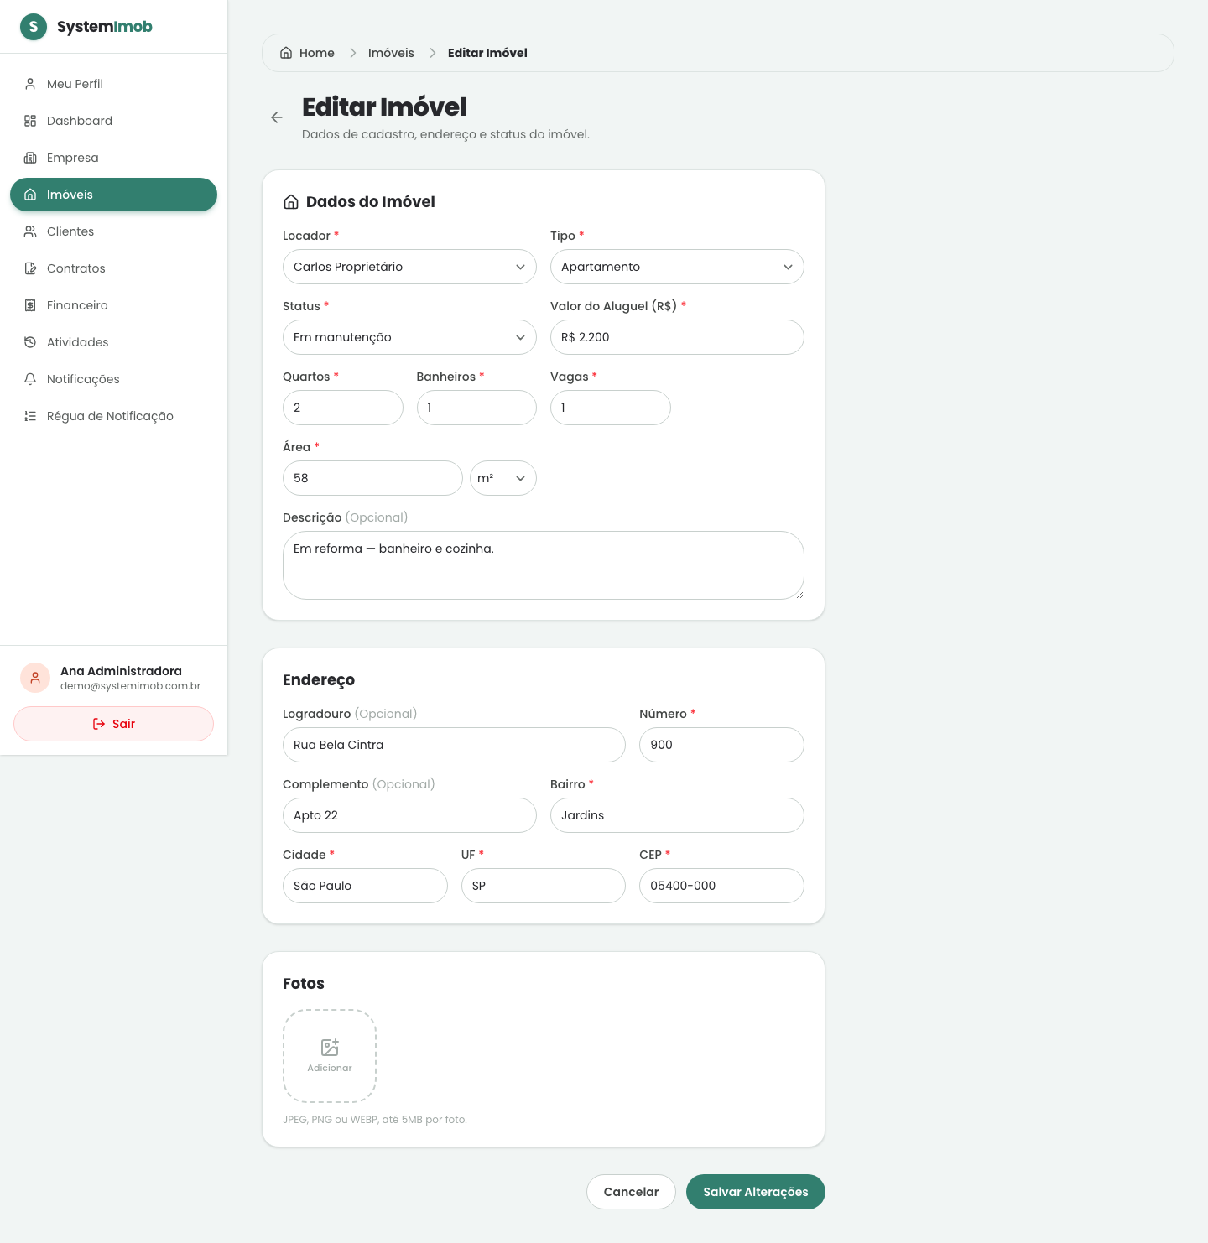Screen dimensions: 1208x1243
Task: Click the Bairro field showing Jardins
Action: 677,815
